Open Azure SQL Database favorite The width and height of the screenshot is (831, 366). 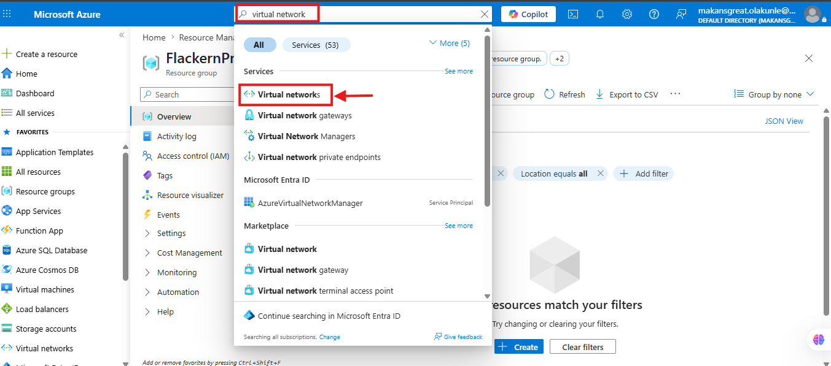(45, 250)
